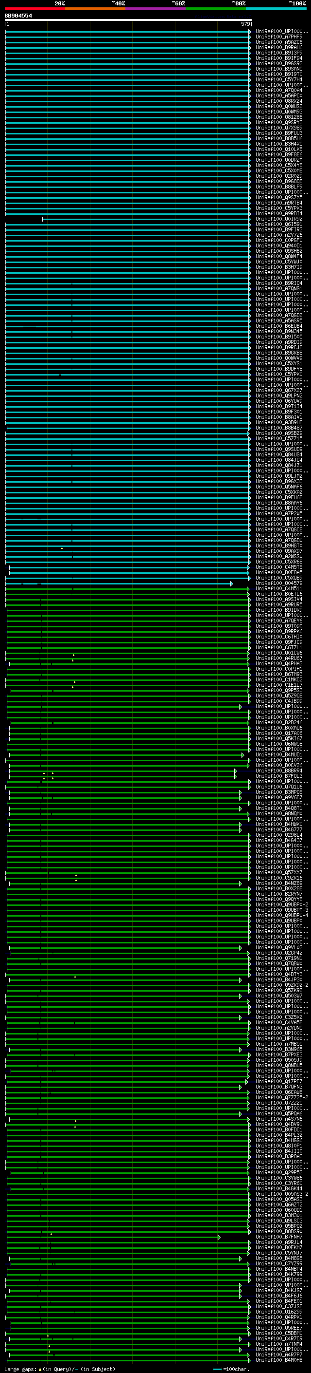Click the cyan alignment arrowhead for O04579

pyautogui.click(x=231, y=583)
